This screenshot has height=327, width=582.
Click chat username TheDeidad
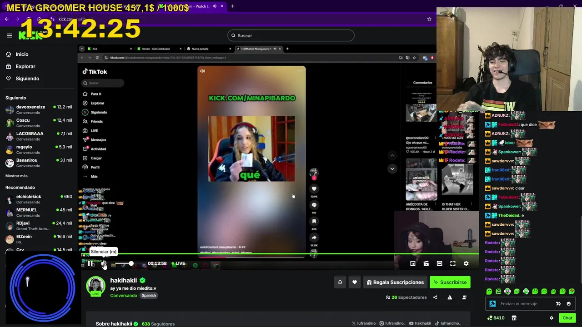tap(509, 215)
